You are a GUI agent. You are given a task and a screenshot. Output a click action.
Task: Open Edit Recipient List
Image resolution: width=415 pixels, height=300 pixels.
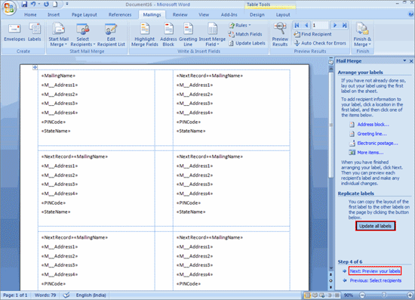click(111, 35)
